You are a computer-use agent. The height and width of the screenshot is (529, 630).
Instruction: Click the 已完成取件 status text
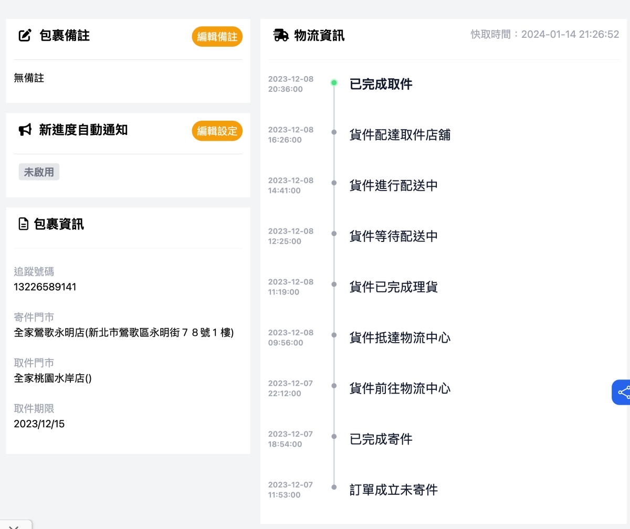point(381,84)
